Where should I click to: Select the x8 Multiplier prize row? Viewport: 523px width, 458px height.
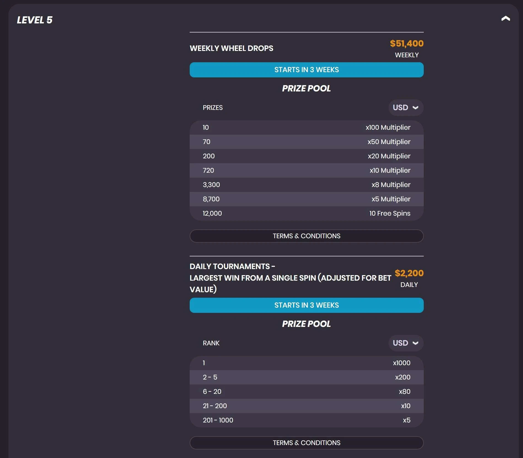pos(306,185)
